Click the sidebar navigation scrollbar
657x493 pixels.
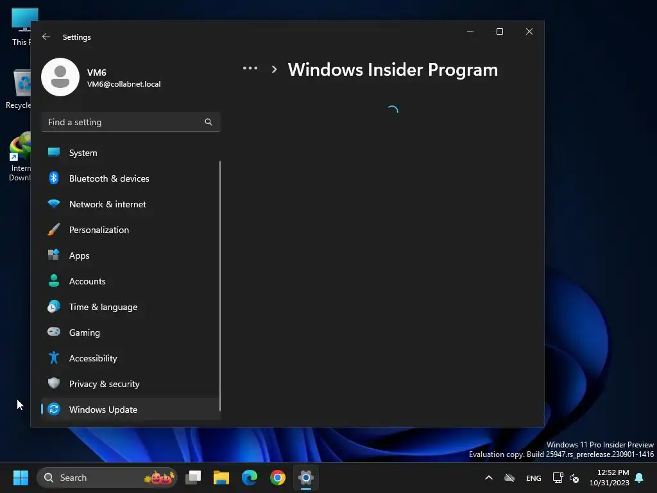tap(220, 285)
